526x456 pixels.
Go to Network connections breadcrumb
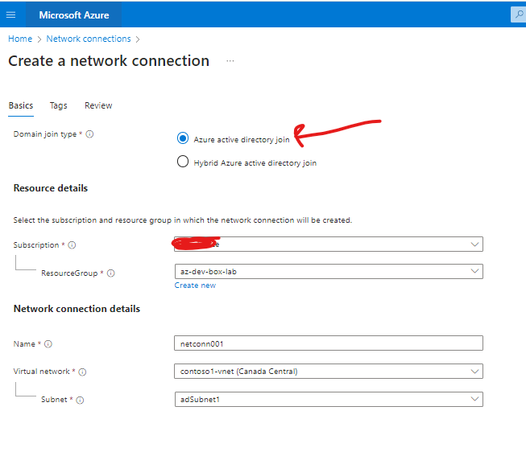click(x=89, y=39)
